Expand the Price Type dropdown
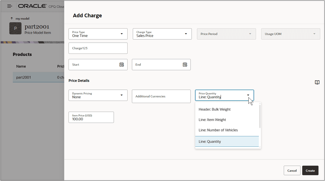Image resolution: width=325 pixels, height=181 pixels. pyautogui.click(x=121, y=34)
